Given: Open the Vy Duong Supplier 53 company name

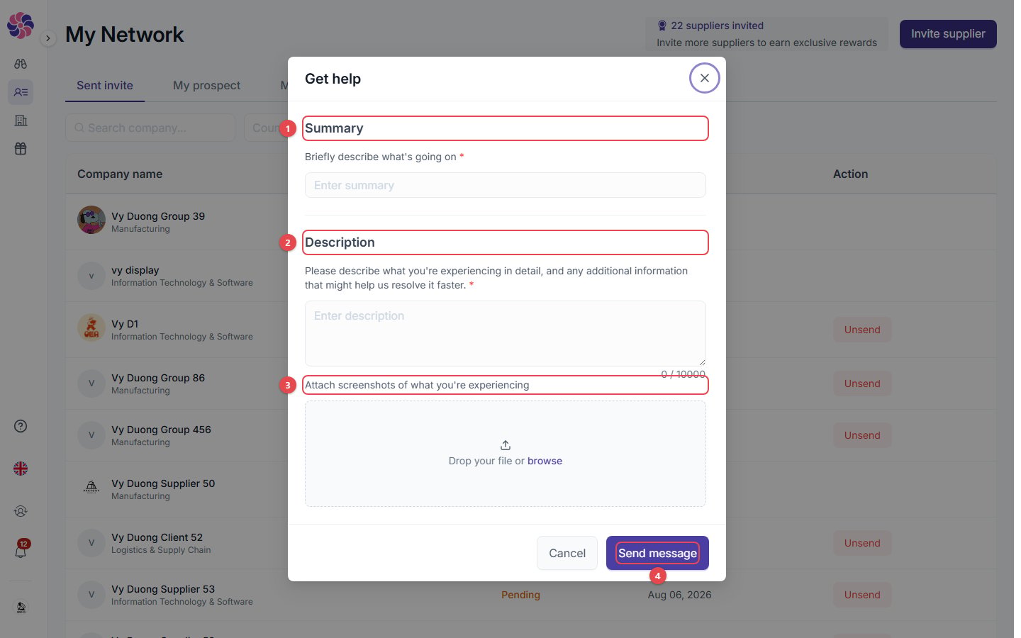Looking at the screenshot, I should pyautogui.click(x=163, y=589).
